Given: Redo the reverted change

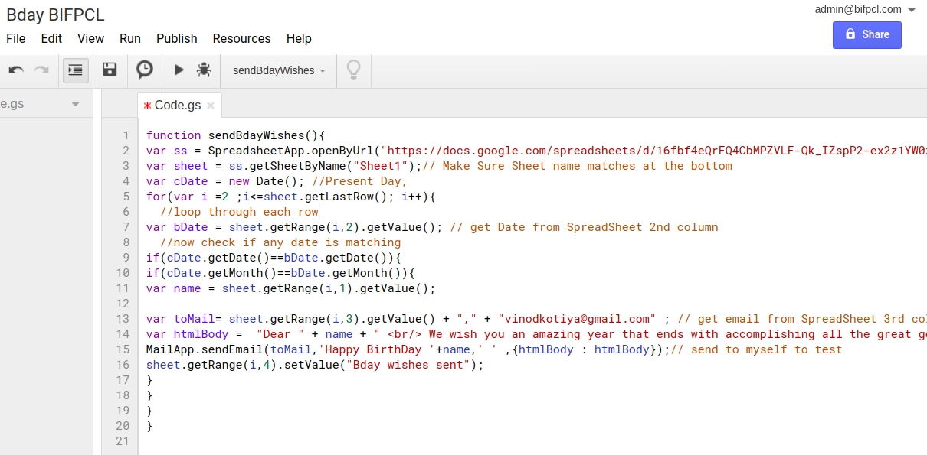Looking at the screenshot, I should pyautogui.click(x=41, y=70).
